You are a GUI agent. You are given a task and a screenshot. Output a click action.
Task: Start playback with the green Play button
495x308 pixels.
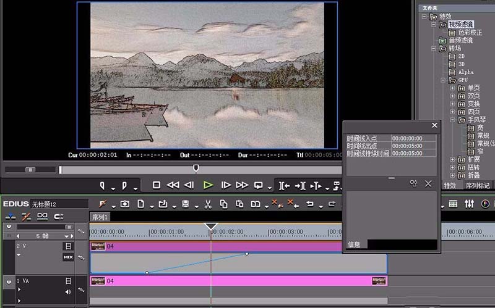(208, 185)
